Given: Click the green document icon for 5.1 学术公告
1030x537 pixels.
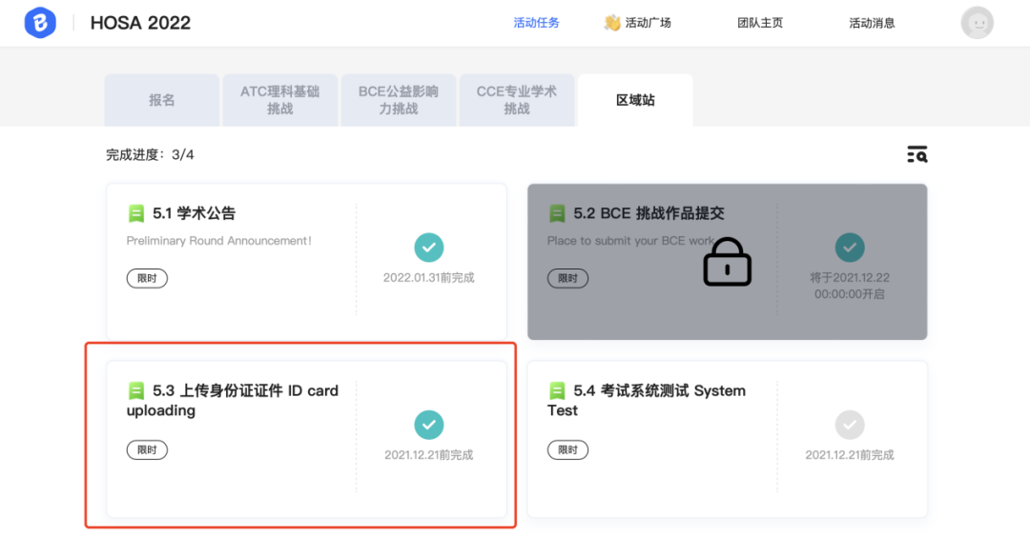Looking at the screenshot, I should (x=136, y=213).
